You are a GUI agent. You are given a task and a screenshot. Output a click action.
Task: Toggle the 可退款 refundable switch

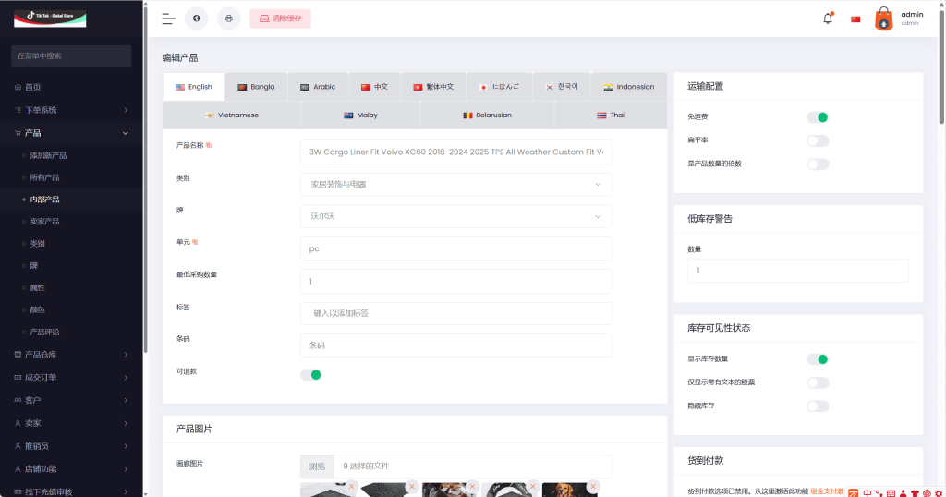coord(311,374)
